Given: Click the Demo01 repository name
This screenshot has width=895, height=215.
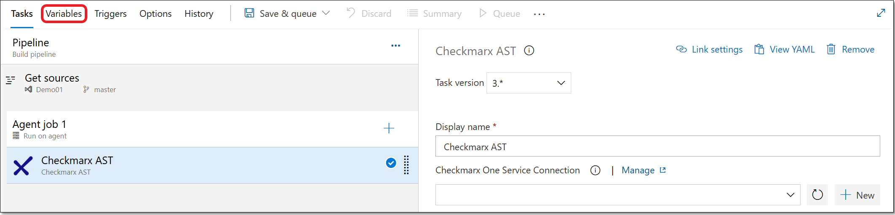Looking at the screenshot, I should 49,90.
